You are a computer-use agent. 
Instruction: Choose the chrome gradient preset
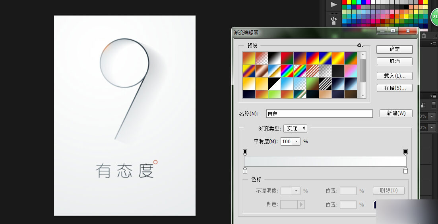(x=274, y=71)
